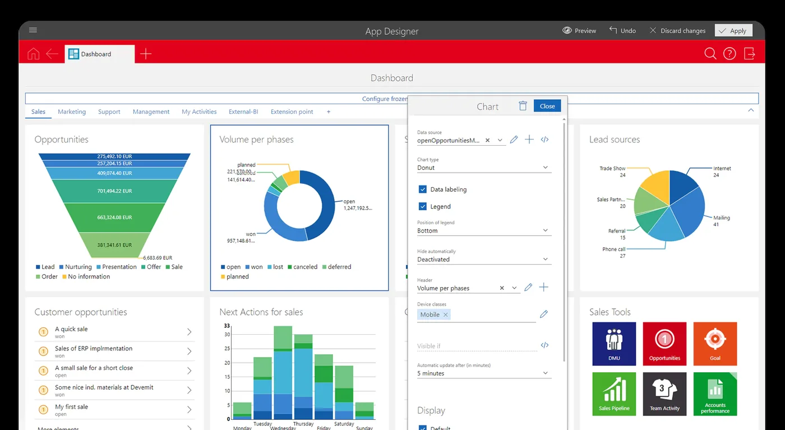
Task: Click the Goal tile in Sales Tools
Action: (x=715, y=344)
